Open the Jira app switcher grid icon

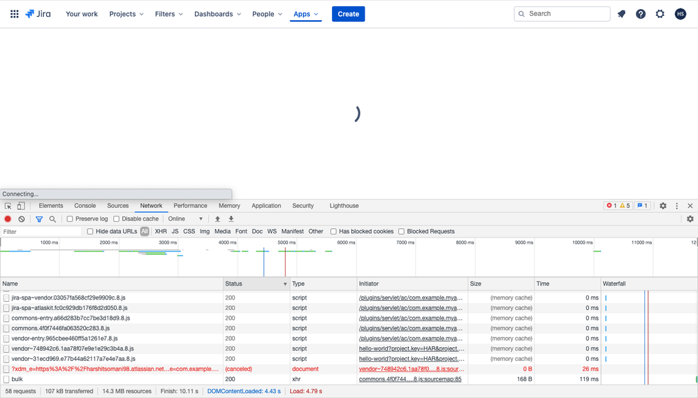tap(14, 14)
